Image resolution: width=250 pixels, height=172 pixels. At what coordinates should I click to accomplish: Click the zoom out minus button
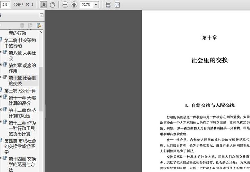click(x=65, y=5)
